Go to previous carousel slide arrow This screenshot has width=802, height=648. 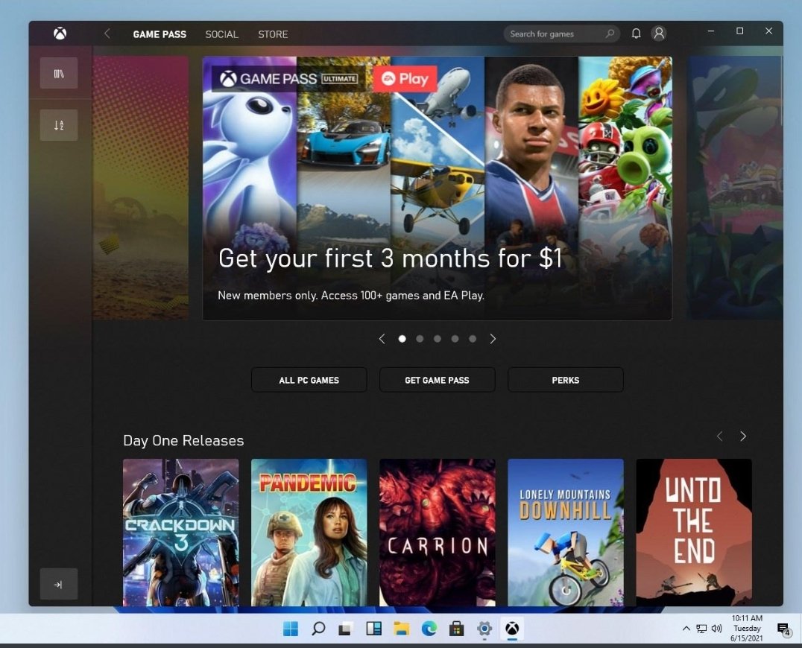382,339
